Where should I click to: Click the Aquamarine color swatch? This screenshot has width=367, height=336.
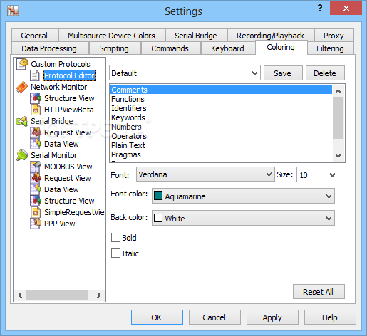coord(158,196)
